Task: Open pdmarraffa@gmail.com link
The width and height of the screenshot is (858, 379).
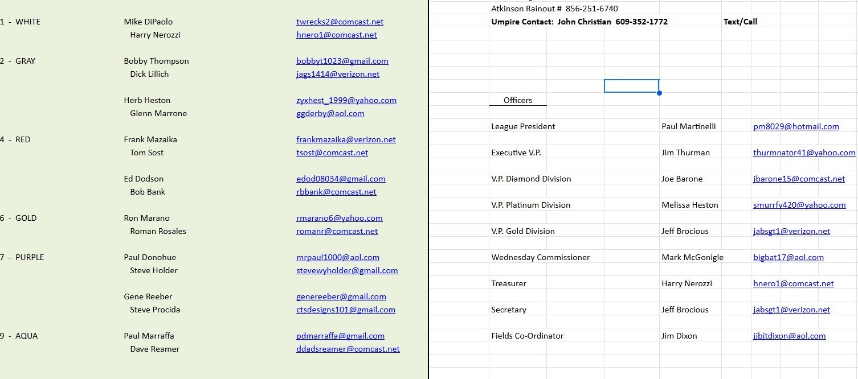Action: (x=340, y=336)
